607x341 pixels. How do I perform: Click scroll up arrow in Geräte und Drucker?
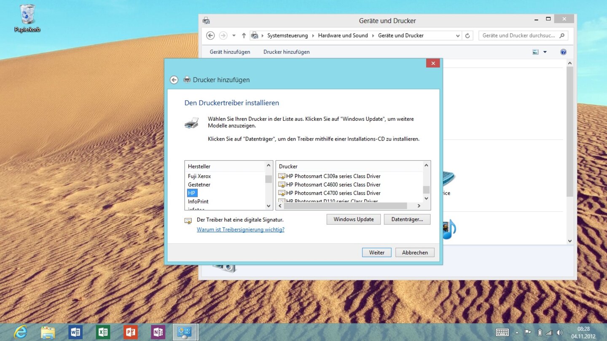tap(570, 63)
